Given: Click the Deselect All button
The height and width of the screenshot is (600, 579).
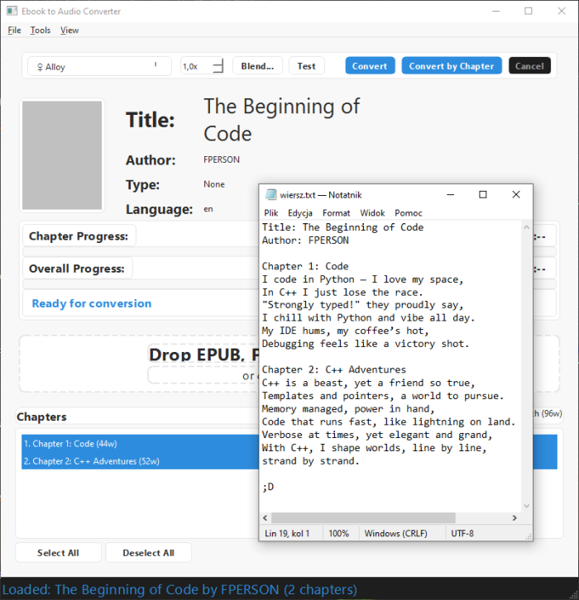Looking at the screenshot, I should tap(148, 553).
